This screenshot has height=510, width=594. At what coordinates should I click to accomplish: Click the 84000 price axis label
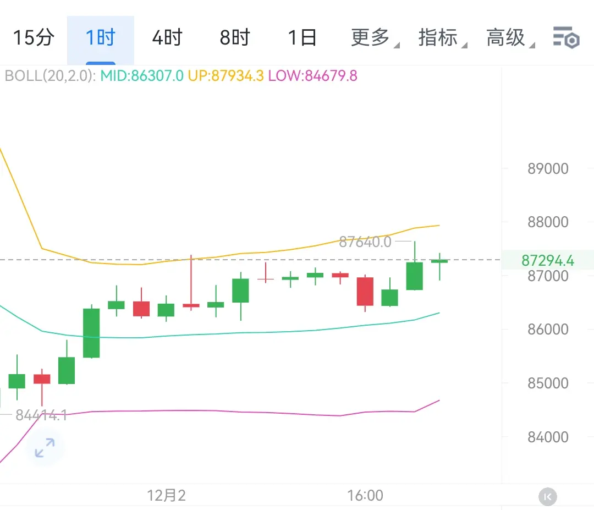[x=548, y=437]
